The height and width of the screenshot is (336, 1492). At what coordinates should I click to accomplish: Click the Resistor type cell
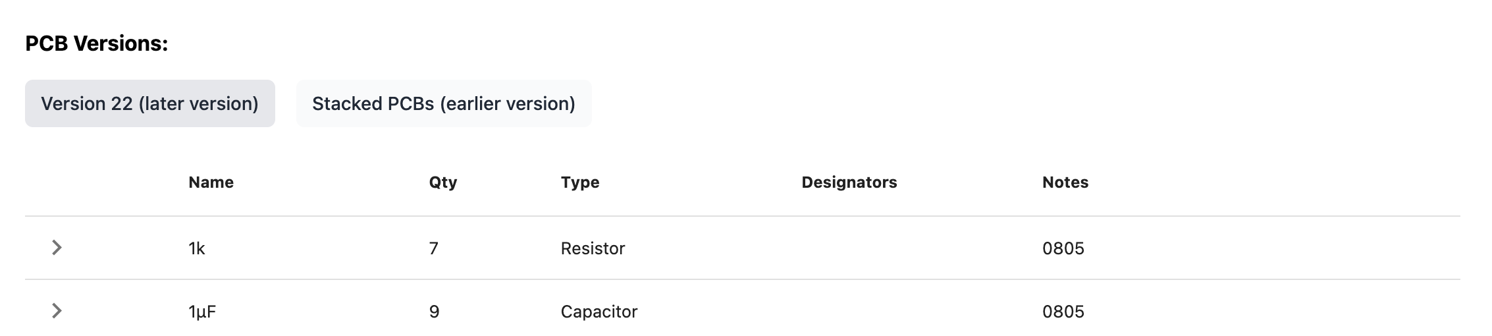[x=593, y=248]
